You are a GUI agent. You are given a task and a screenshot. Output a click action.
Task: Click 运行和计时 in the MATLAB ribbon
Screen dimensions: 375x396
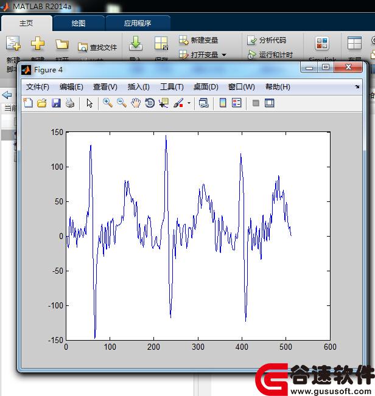[x=270, y=55]
